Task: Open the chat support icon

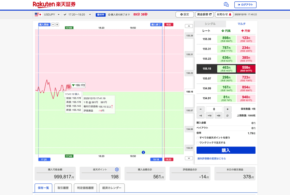Action: [226, 4]
